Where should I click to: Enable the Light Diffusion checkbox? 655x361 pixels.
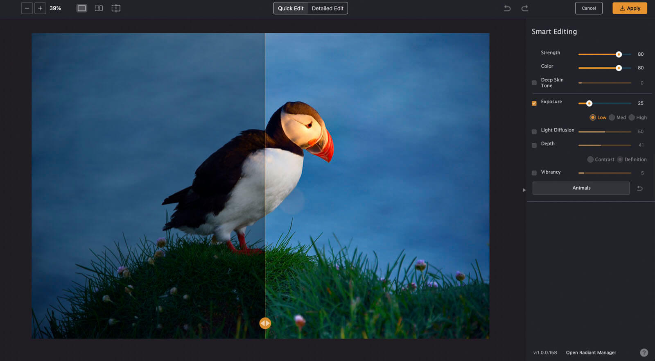pos(534,132)
